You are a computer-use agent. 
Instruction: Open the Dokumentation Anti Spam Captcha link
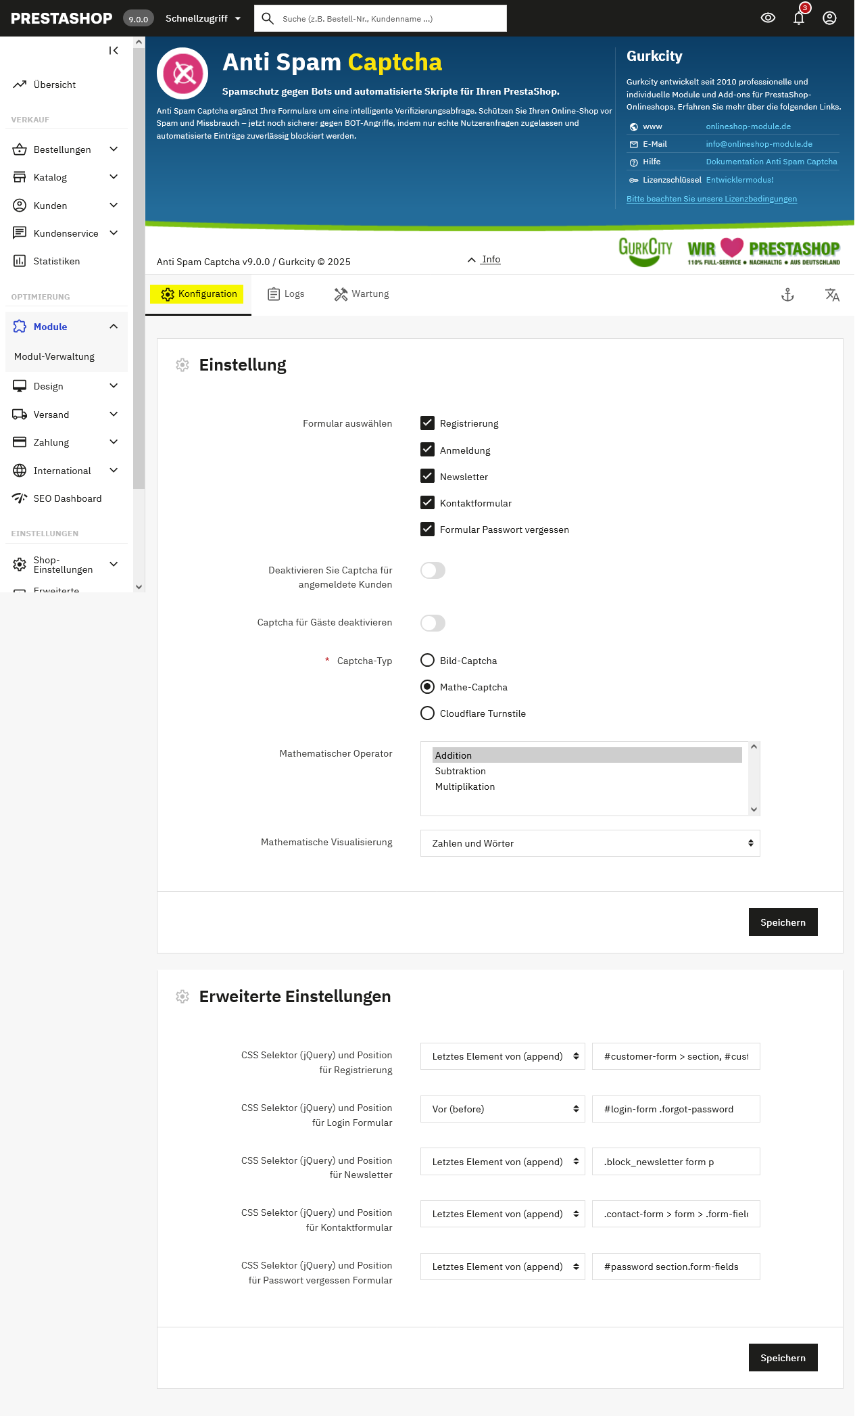[x=771, y=162]
